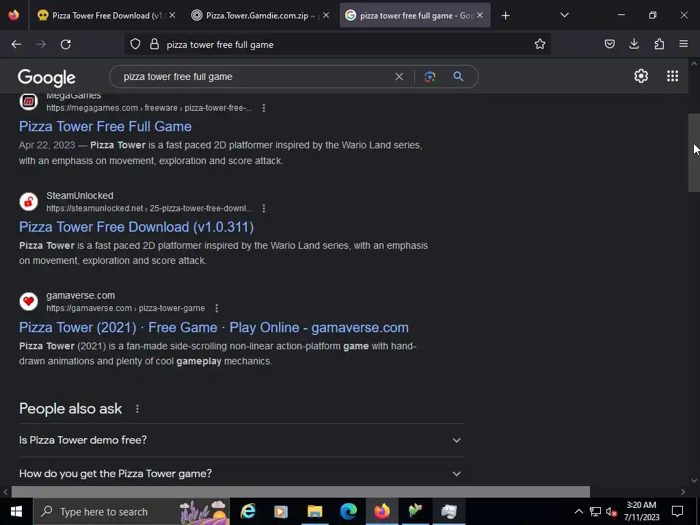Image resolution: width=700 pixels, height=525 pixels.
Task: Open more options for SteamUnlocked result
Action: (x=264, y=208)
